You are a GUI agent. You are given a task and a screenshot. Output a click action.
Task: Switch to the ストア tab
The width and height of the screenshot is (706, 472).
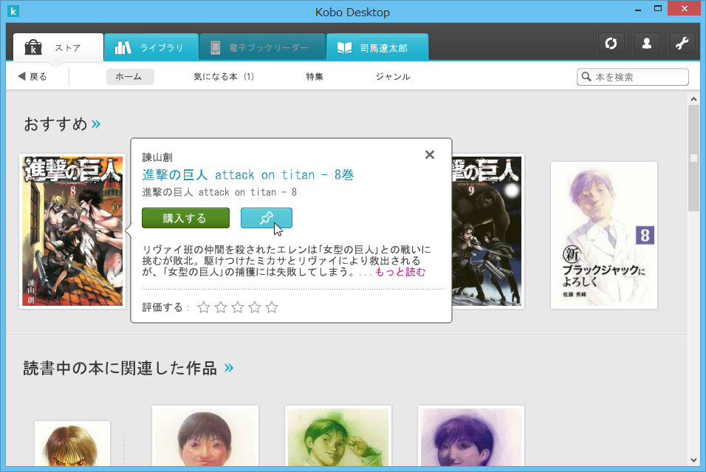pyautogui.click(x=58, y=47)
